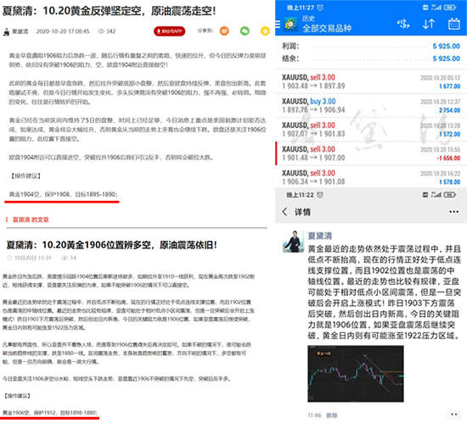Image resolution: width=467 pixels, height=423 pixels.
Task: Select the XAUUSD sell trade with profit 1 677.00
Action: [x=371, y=81]
